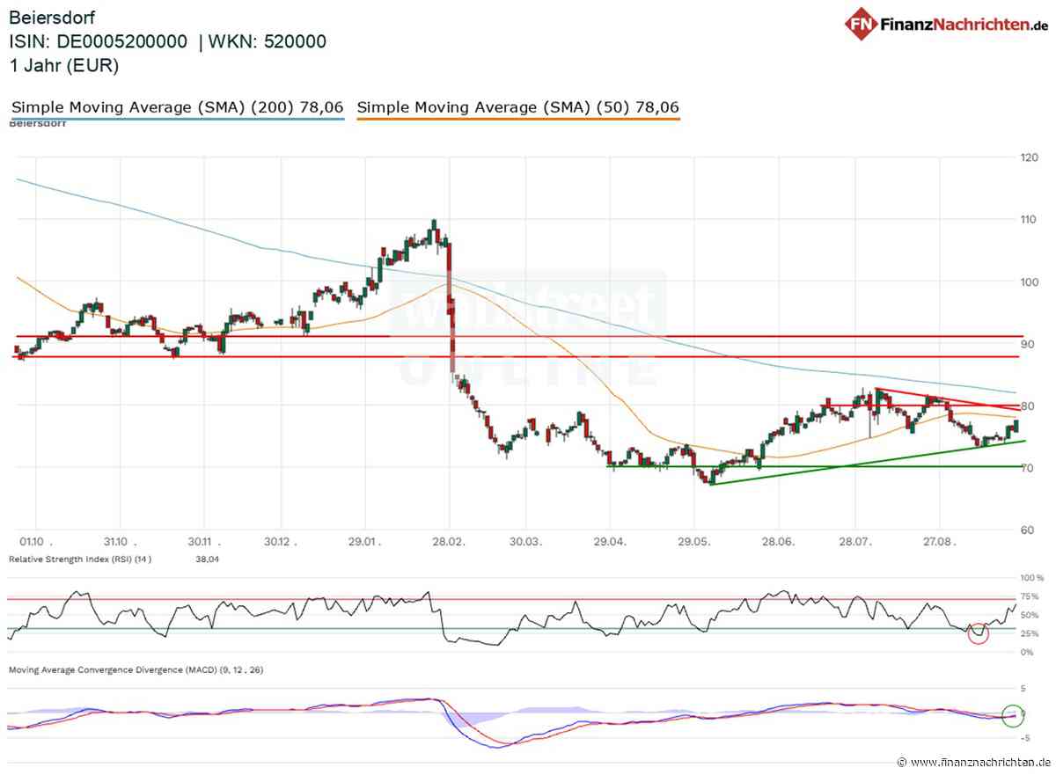Click the red circle marker on RSI
Screen dimensions: 1056x775
coord(978,632)
